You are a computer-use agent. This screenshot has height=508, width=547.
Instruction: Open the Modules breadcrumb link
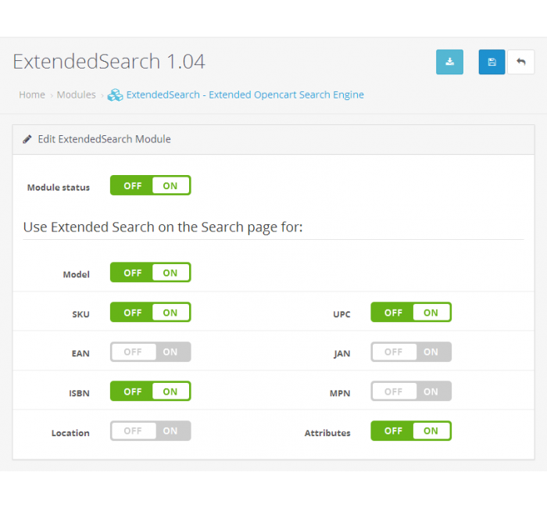tap(76, 95)
